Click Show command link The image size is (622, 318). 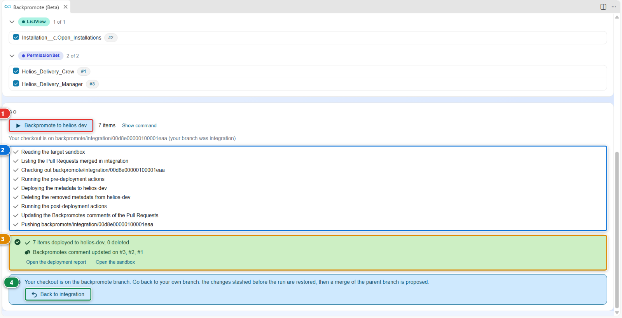click(x=139, y=125)
